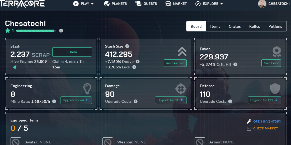Select the empty Armor slot icon
291x145 pixels.
200,142
